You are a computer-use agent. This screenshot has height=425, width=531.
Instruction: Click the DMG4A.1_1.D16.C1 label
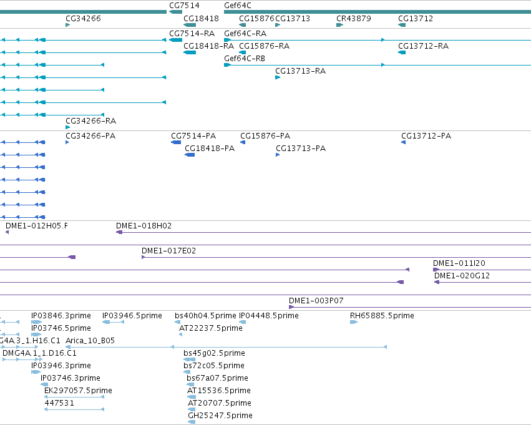pos(39,353)
